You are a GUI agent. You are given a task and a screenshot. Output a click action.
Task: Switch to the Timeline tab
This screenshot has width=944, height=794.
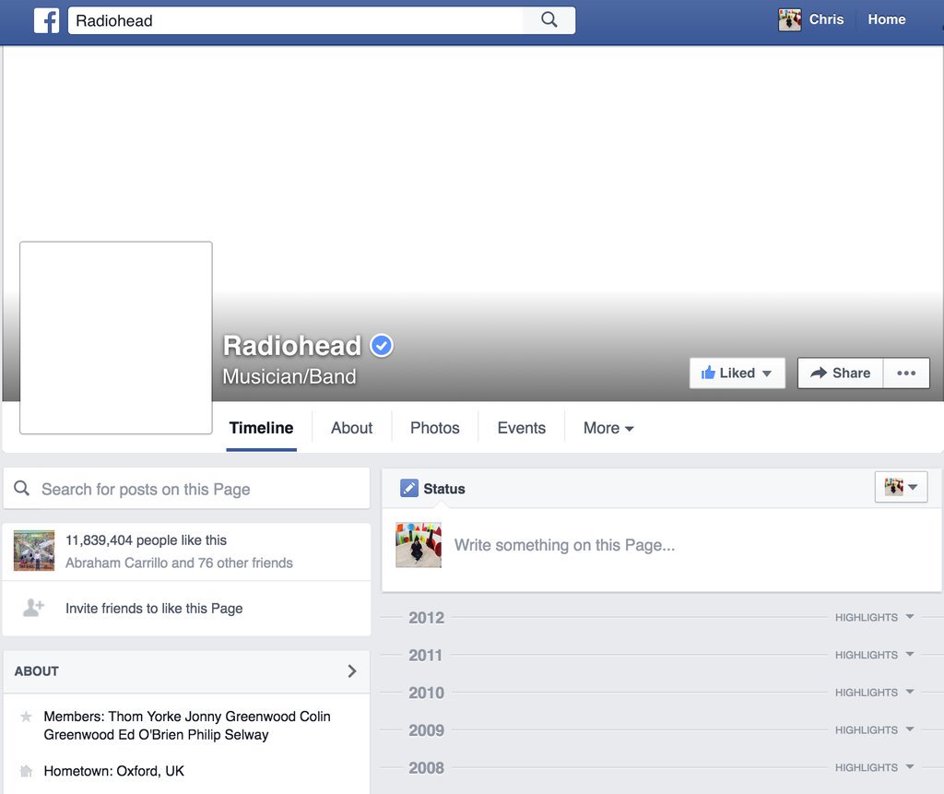(x=261, y=428)
